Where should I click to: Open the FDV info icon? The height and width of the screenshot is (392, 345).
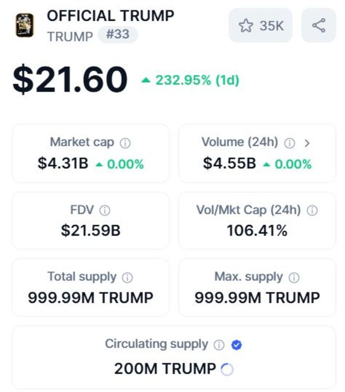click(104, 211)
